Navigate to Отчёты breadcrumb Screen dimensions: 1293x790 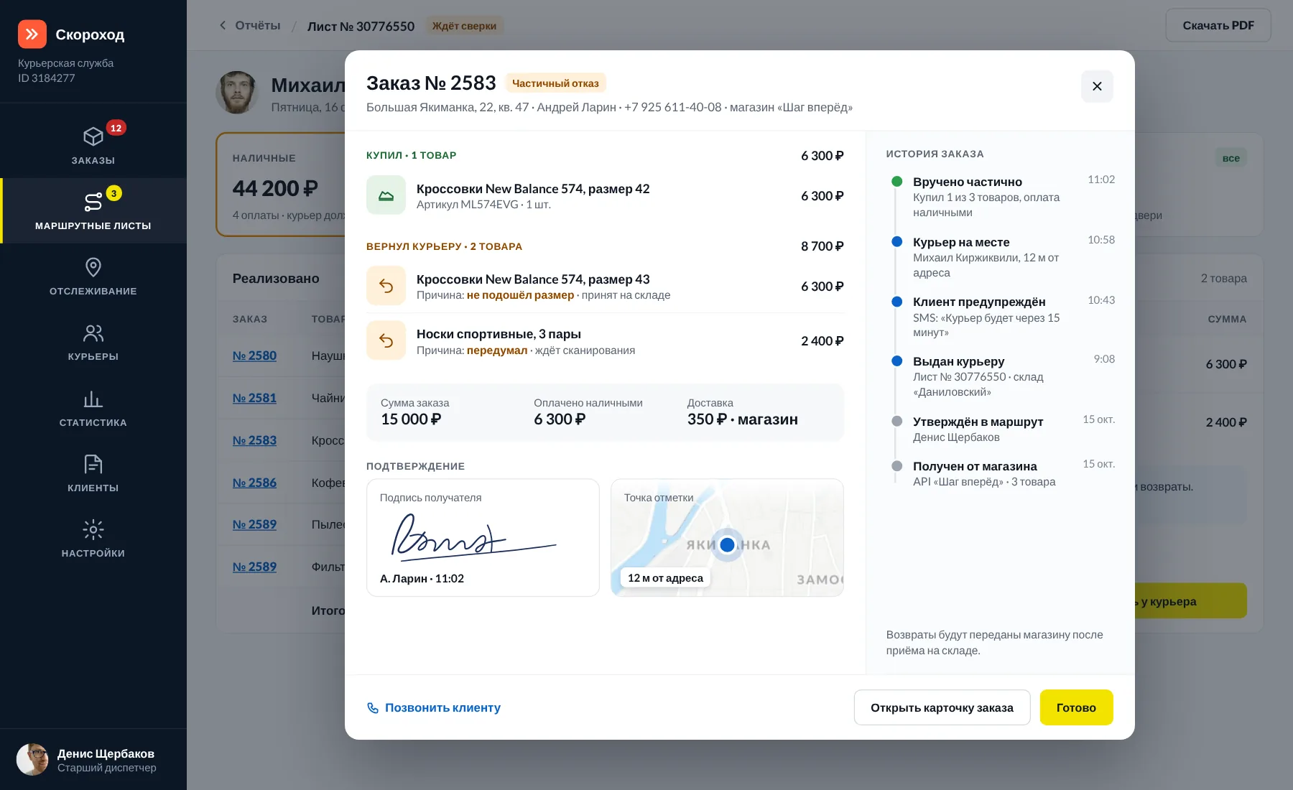pos(258,25)
